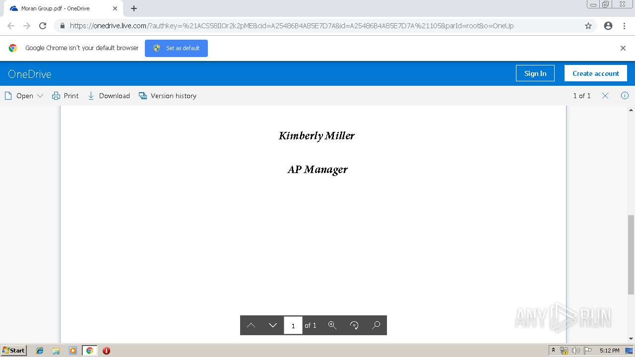Close the OneDrive file preview
This screenshot has width=635, height=357.
(x=605, y=96)
